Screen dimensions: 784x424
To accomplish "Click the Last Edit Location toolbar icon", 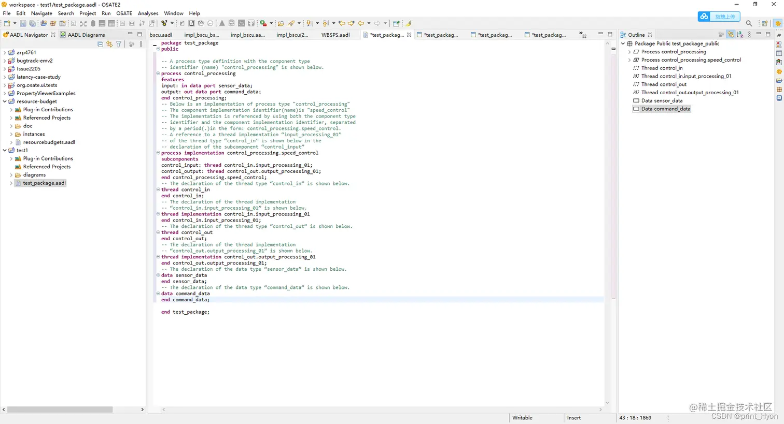I will click(x=342, y=23).
